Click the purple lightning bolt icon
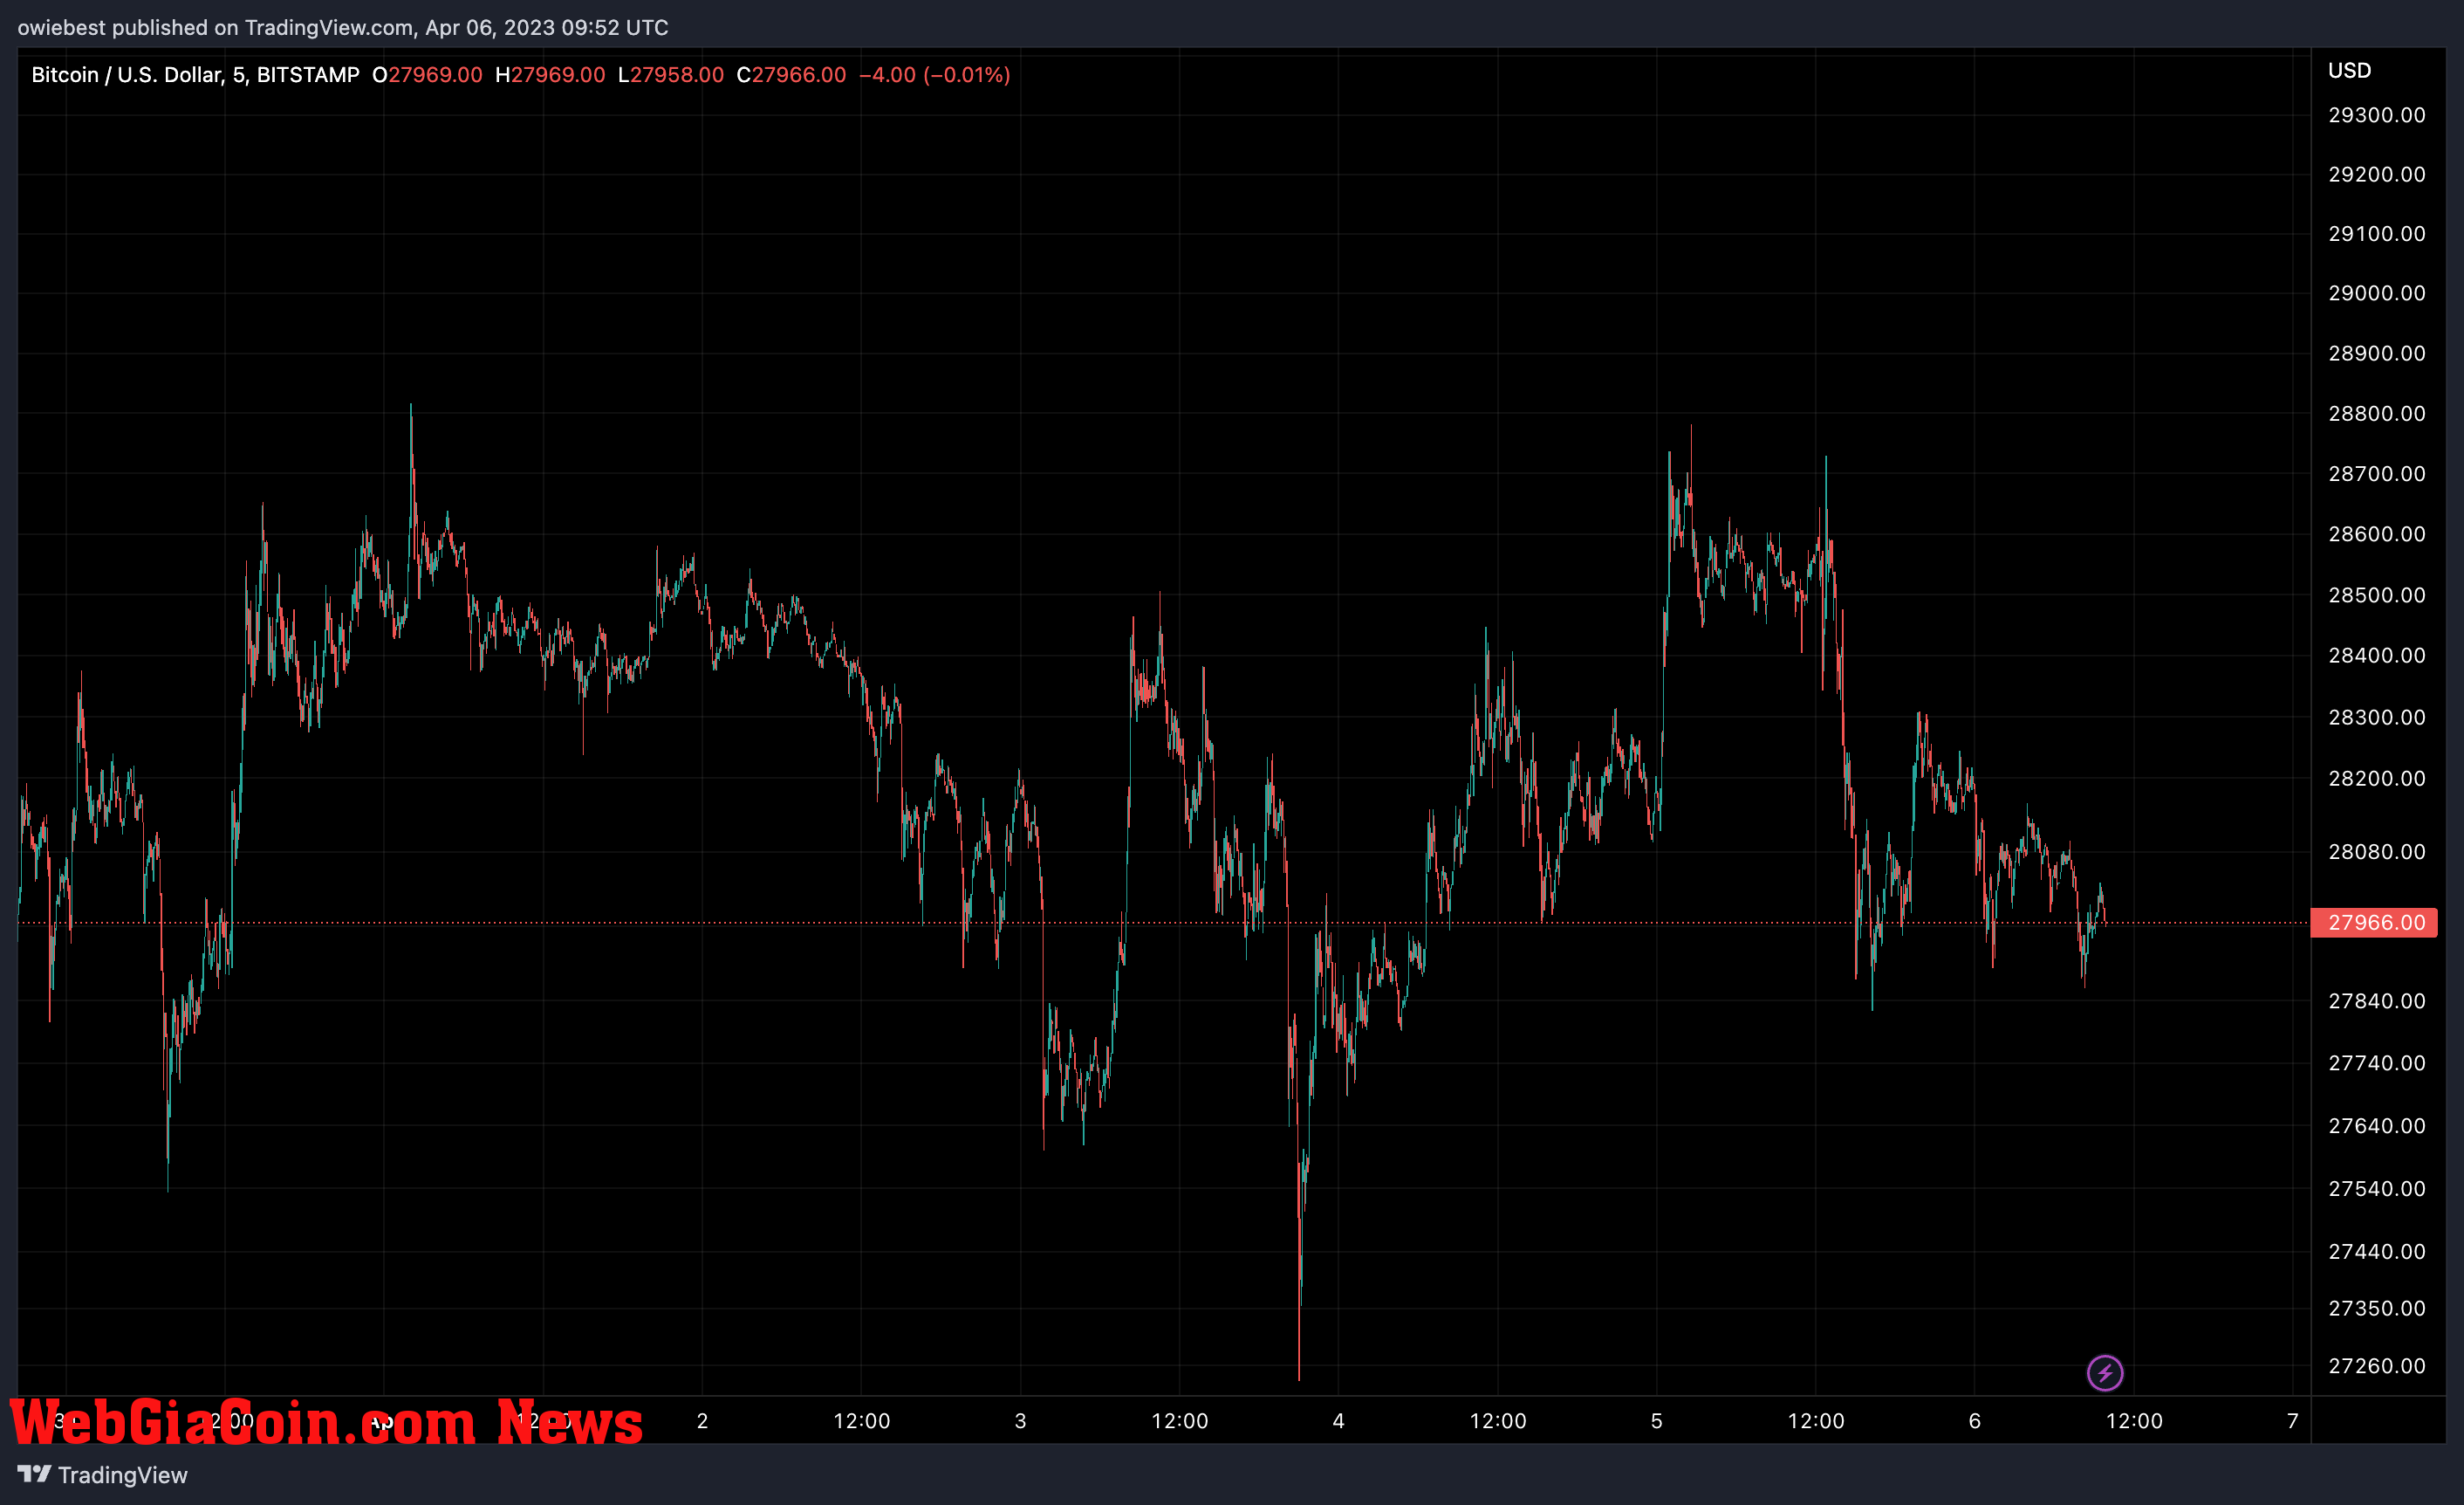 (x=2105, y=1373)
